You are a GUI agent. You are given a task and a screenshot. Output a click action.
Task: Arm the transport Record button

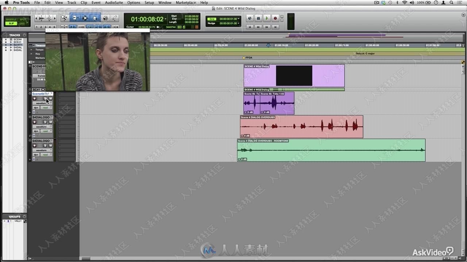[x=275, y=18]
